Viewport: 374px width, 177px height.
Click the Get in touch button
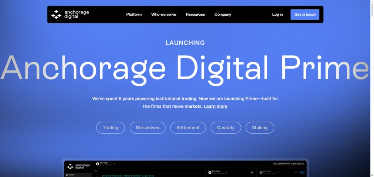(x=305, y=14)
